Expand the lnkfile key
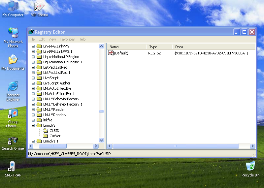The width and height of the screenshot is (264, 188). tap(33, 120)
